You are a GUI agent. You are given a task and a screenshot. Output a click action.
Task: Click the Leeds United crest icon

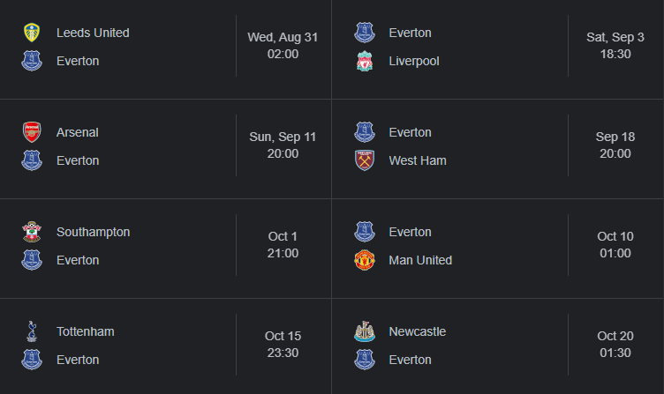[32, 33]
